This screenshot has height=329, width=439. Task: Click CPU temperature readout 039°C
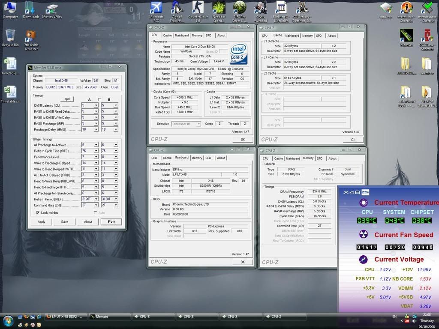click(367, 221)
